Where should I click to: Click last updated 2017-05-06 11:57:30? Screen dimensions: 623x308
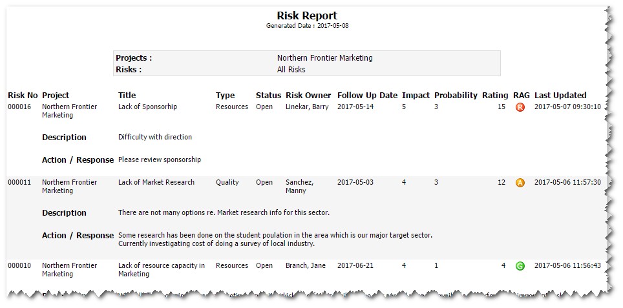[567, 182]
